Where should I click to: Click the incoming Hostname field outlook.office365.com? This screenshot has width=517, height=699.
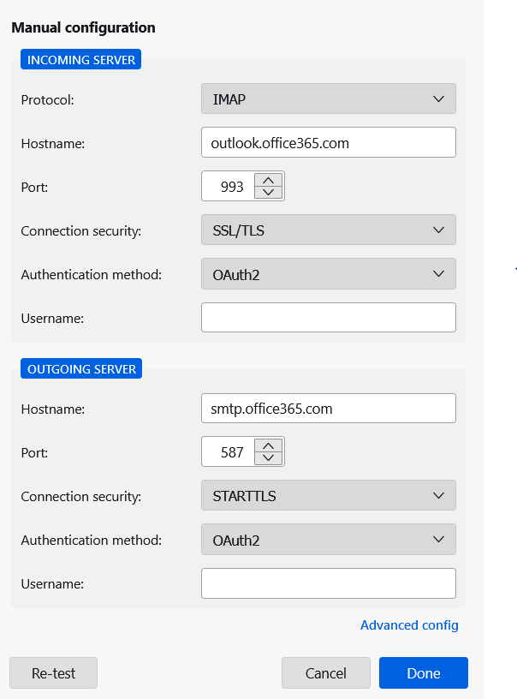(x=328, y=143)
